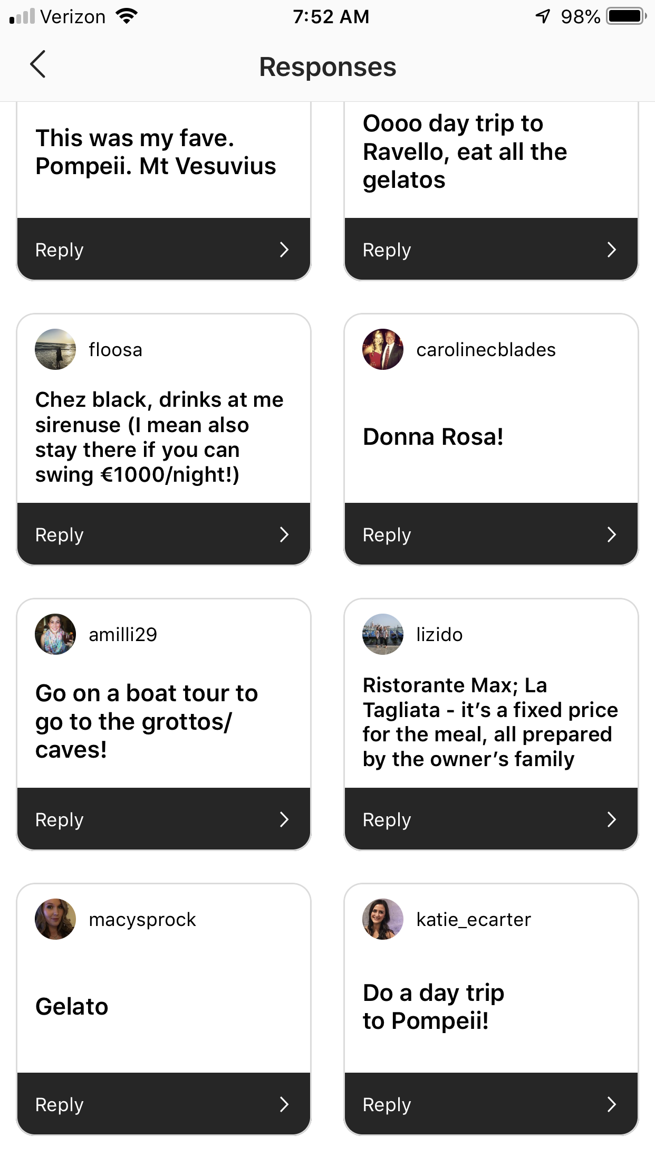The height and width of the screenshot is (1165, 655).
Task: Tap the back arrow in the header
Action: (38, 64)
